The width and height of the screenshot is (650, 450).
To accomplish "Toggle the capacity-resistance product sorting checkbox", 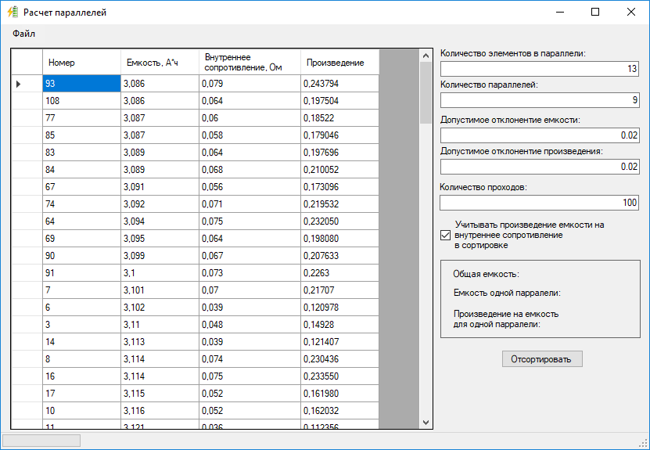I will [446, 235].
